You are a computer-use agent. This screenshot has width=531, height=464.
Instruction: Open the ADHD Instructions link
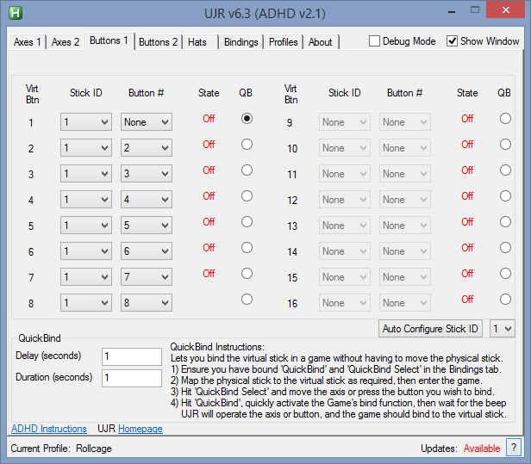49,429
